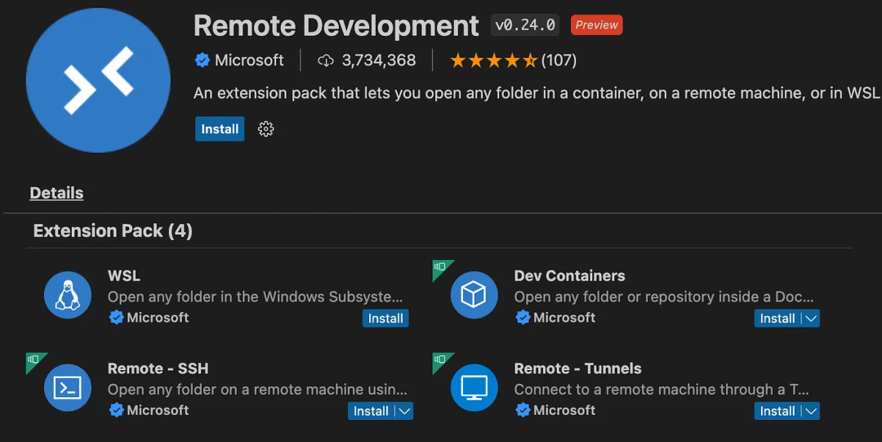
Task: Open the Remote - Tunnels extension title
Action: point(577,368)
